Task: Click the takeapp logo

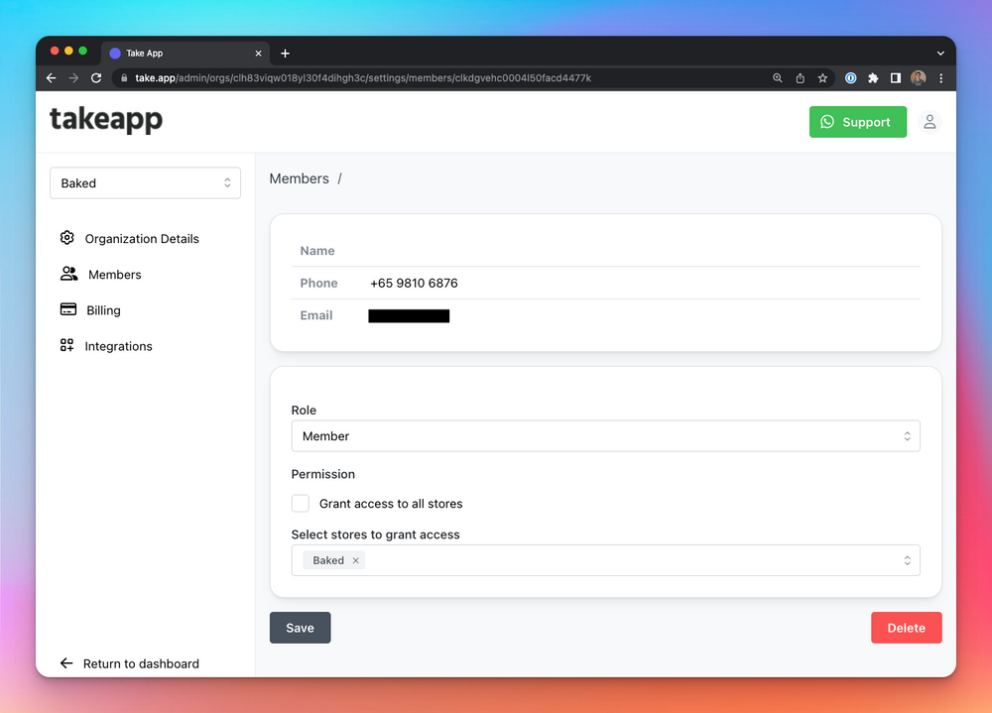Action: (x=106, y=120)
